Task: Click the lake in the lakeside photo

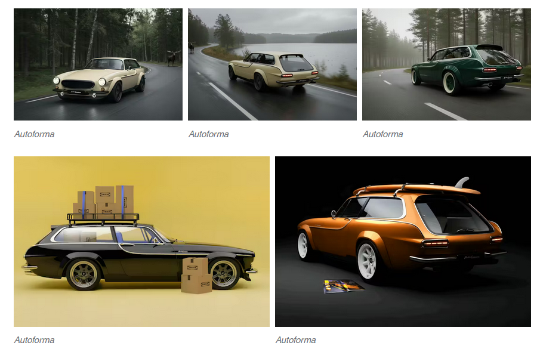Action: 296,54
